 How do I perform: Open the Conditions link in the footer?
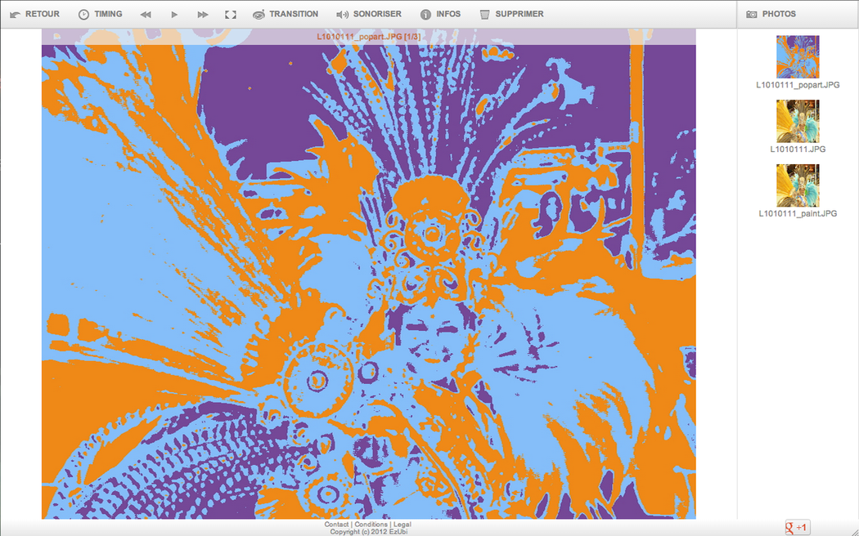371,525
